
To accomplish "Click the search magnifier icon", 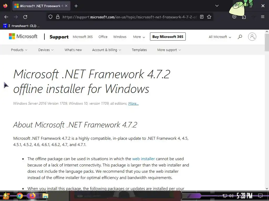I will (x=240, y=37).
